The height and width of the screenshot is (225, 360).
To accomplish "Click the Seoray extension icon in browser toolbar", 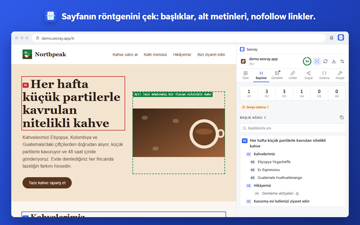I will pyautogui.click(x=341, y=37).
